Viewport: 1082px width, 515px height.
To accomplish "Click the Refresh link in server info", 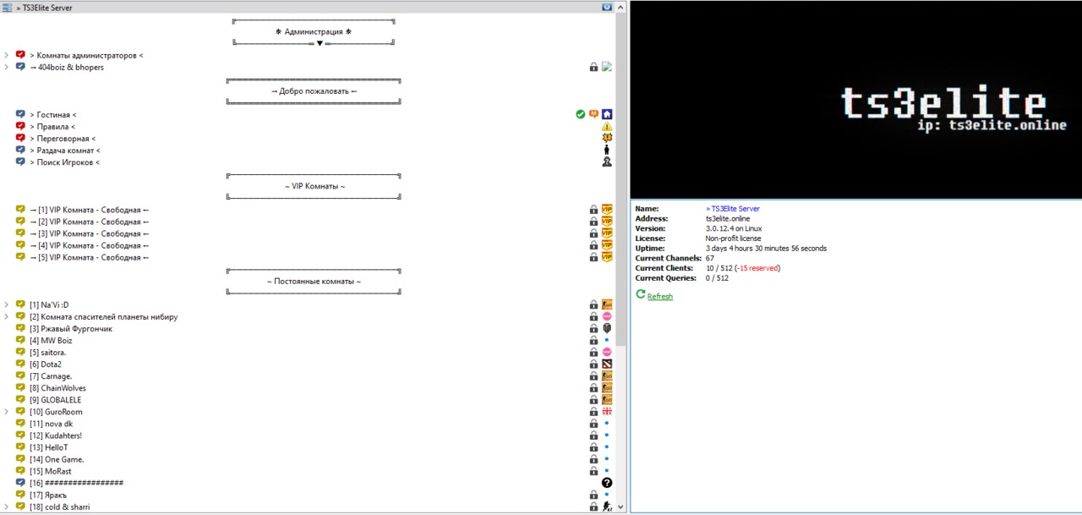I will [x=659, y=297].
